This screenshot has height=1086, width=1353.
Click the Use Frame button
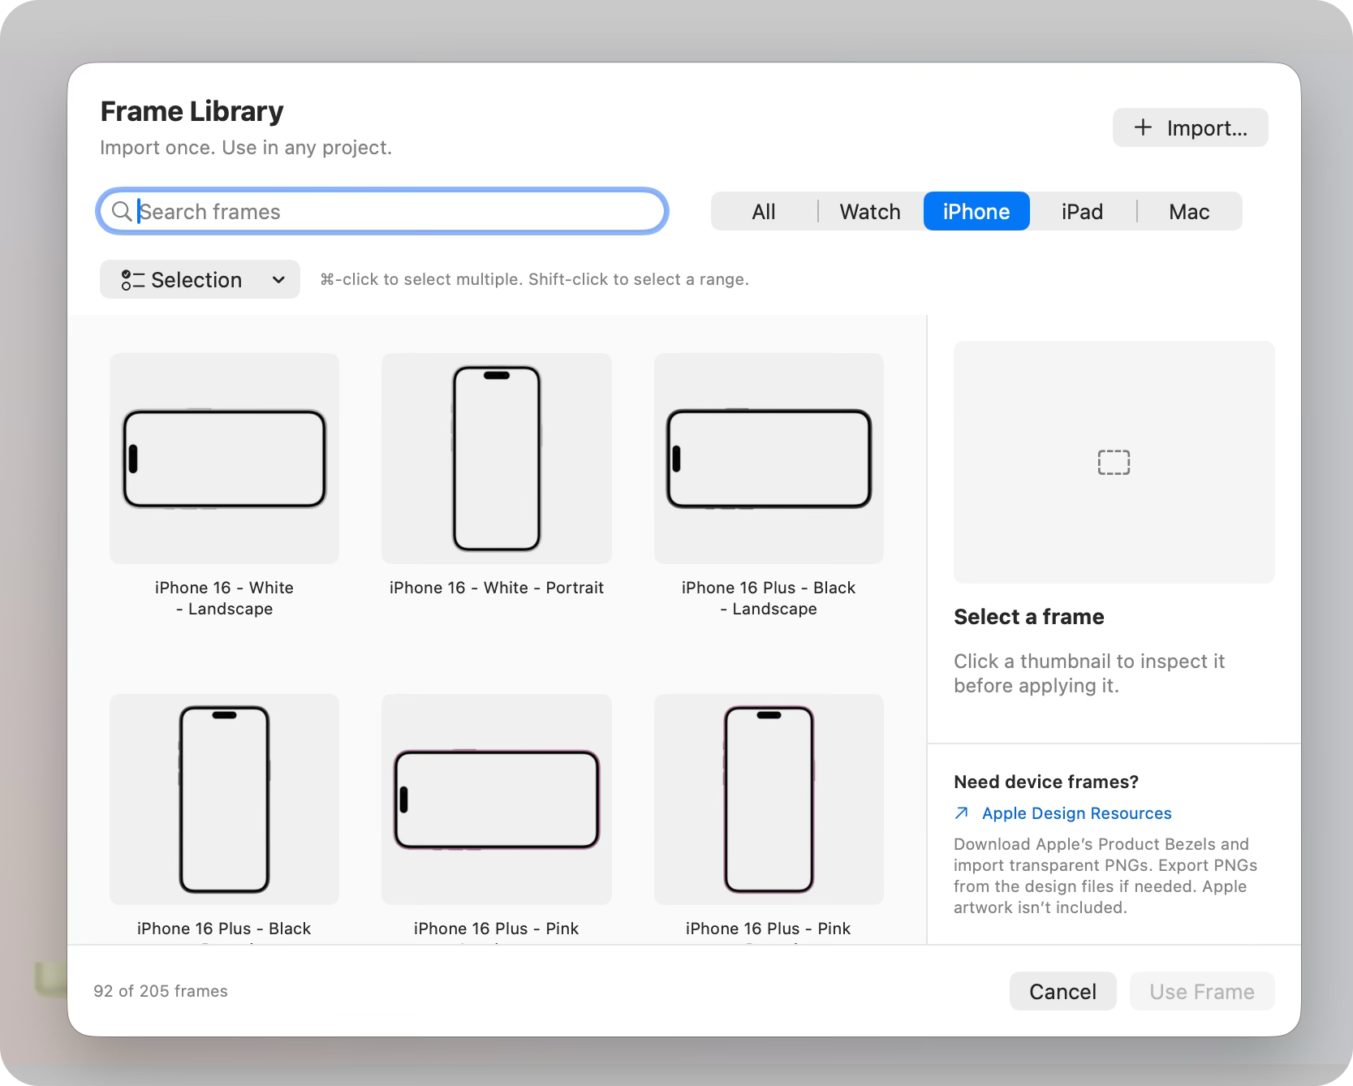1202,991
